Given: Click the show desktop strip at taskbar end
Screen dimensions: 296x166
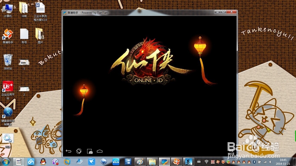Looking at the screenshot, I should pyautogui.click(x=295, y=162).
